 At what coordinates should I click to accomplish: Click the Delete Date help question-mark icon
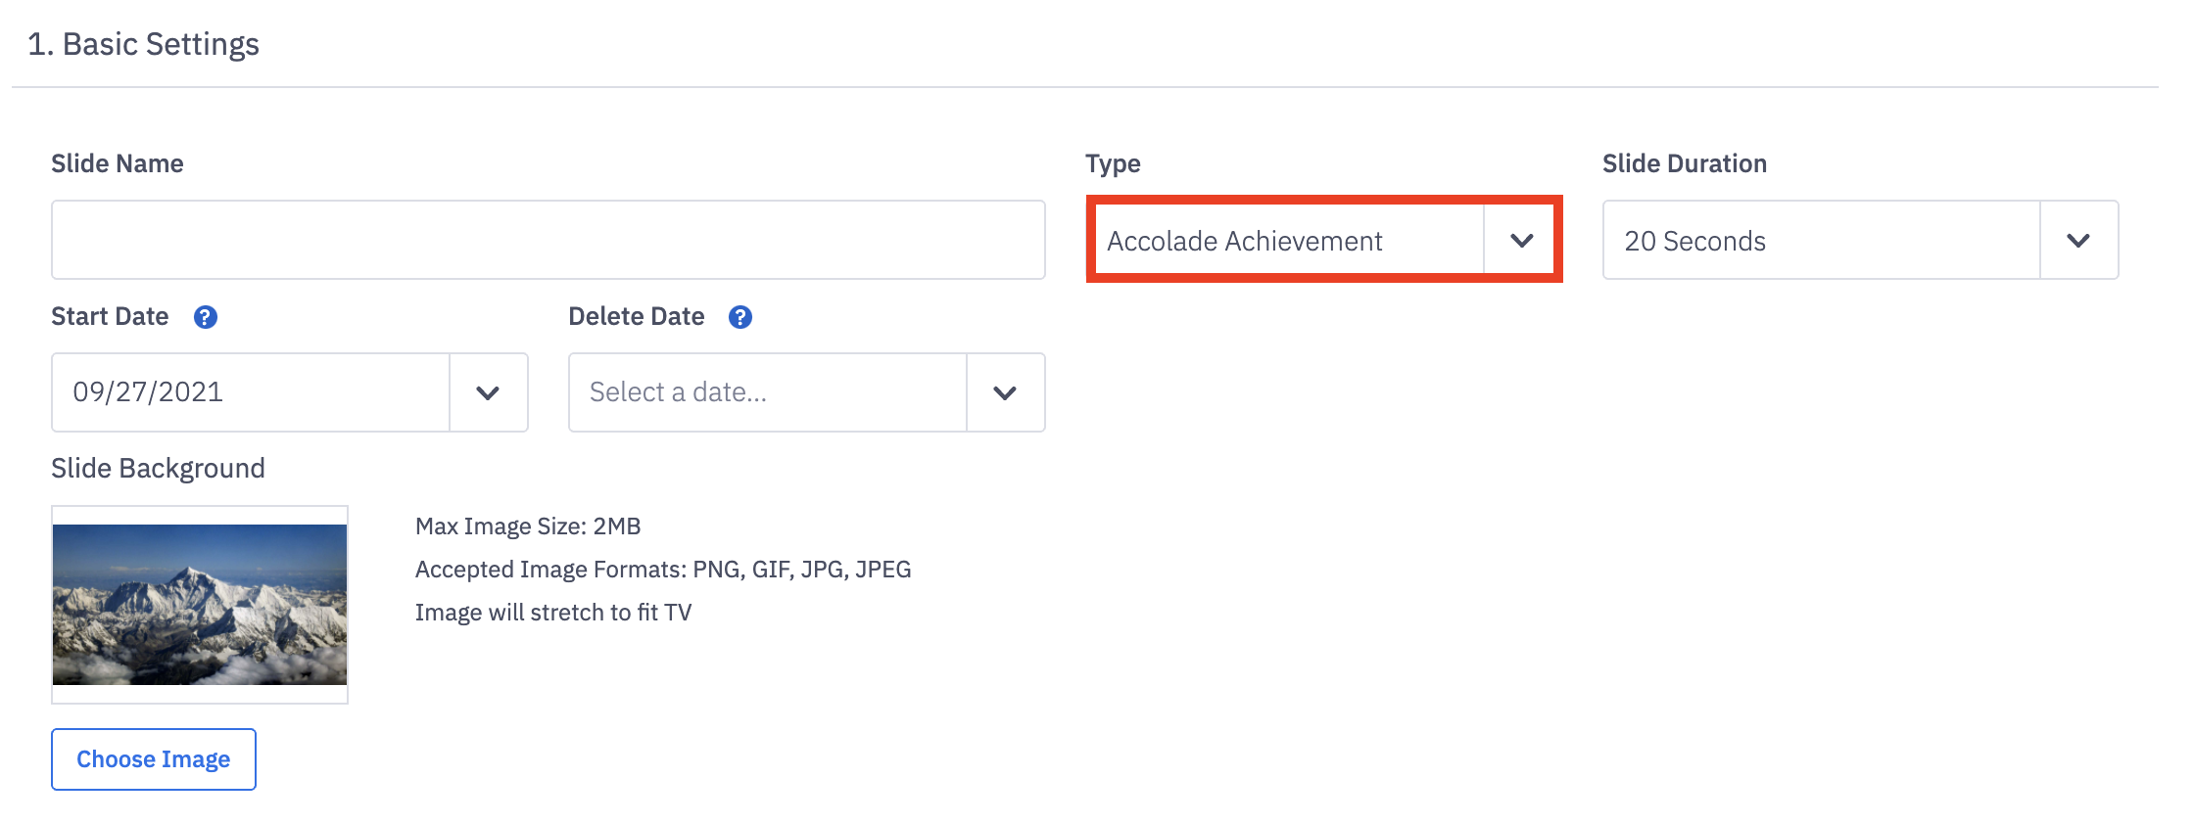(740, 317)
